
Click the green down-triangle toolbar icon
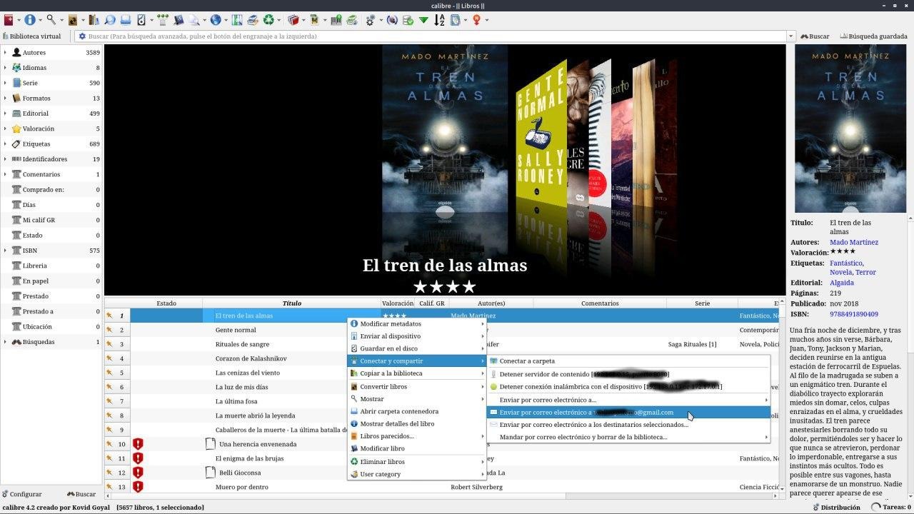(x=423, y=20)
